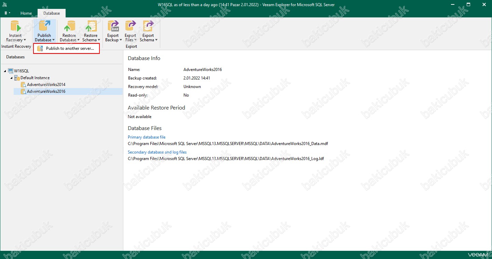This screenshot has height=259, width=492.
Task: Select the AdventureWorks2014 database
Action: coord(46,85)
